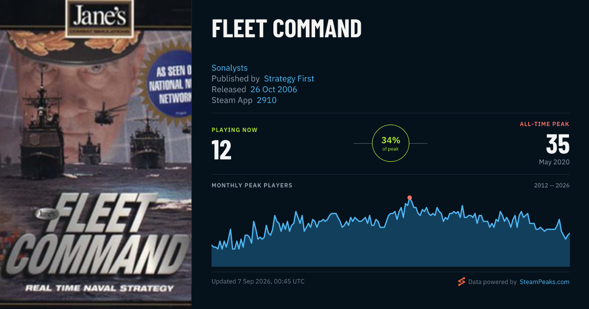
Task: Click the Monthly Peak Players heading
Action: 252,185
